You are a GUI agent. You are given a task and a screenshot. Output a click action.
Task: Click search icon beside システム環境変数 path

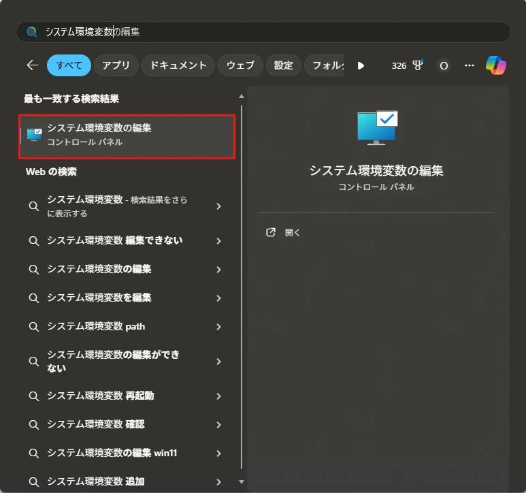33,327
